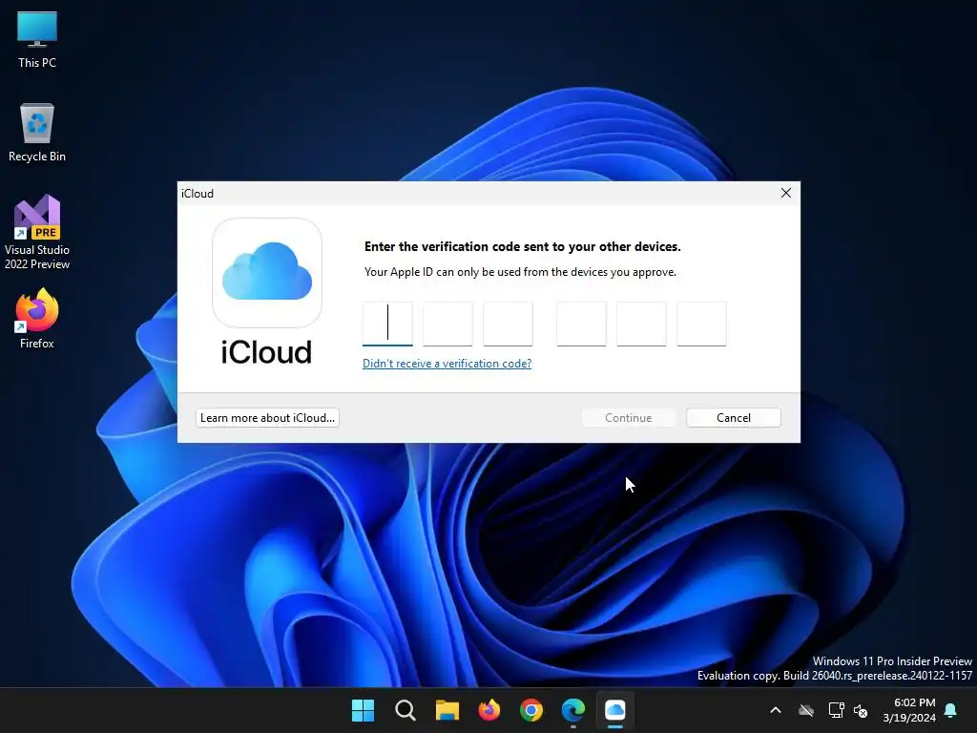Screen dimensions: 977x733
Task: Open This PC desktop icon
Action: coord(37,40)
